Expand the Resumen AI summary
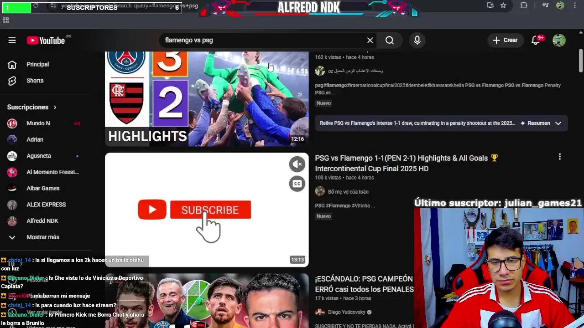The image size is (584, 328). (x=441, y=123)
